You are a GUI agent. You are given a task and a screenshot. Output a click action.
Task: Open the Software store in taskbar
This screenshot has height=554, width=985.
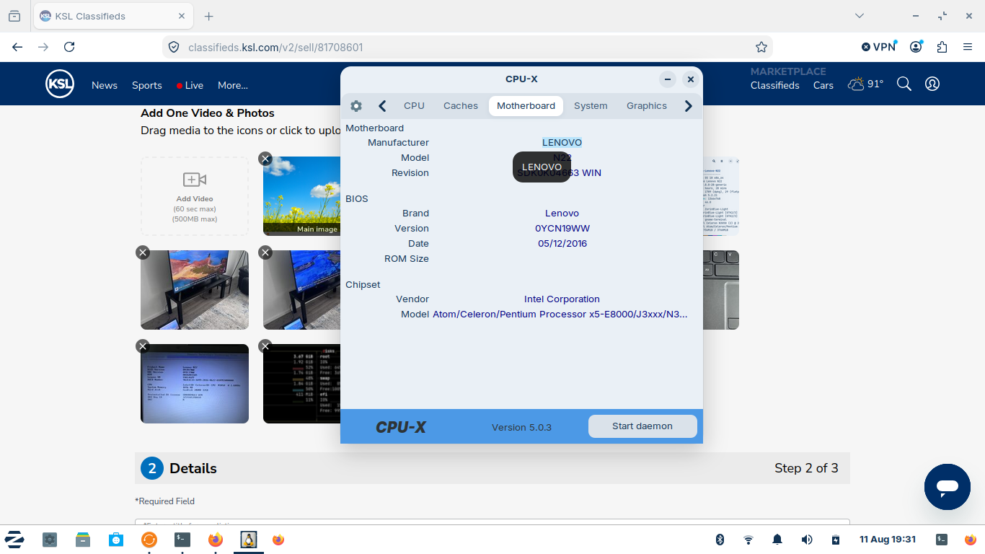[x=116, y=539]
